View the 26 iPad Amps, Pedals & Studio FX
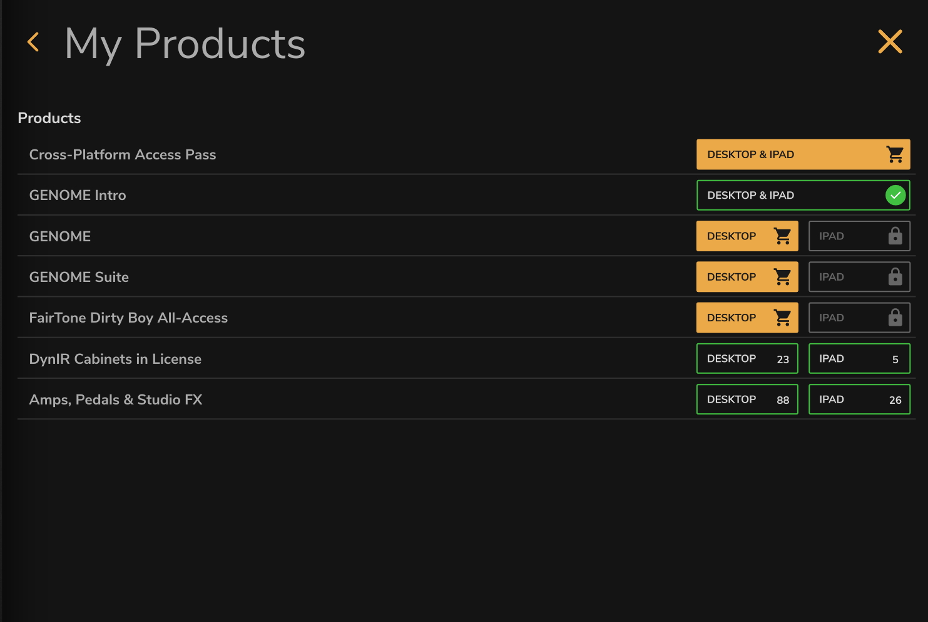Viewport: 928px width, 622px height. click(859, 399)
